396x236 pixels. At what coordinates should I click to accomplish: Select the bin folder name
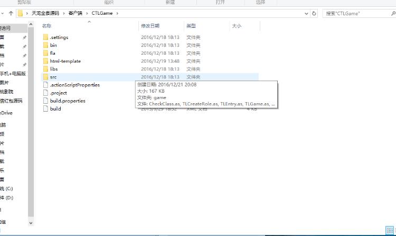53,45
